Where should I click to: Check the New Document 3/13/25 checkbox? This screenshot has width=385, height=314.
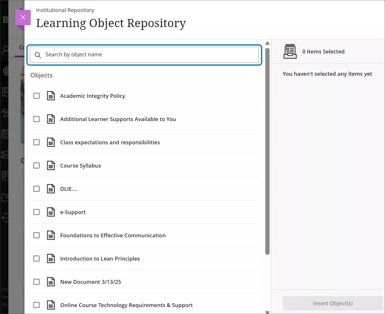click(36, 282)
